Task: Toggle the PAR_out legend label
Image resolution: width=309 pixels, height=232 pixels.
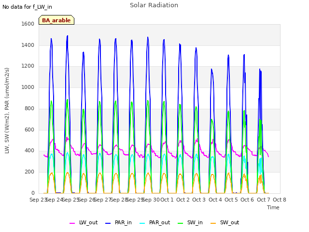Action: 160,222
